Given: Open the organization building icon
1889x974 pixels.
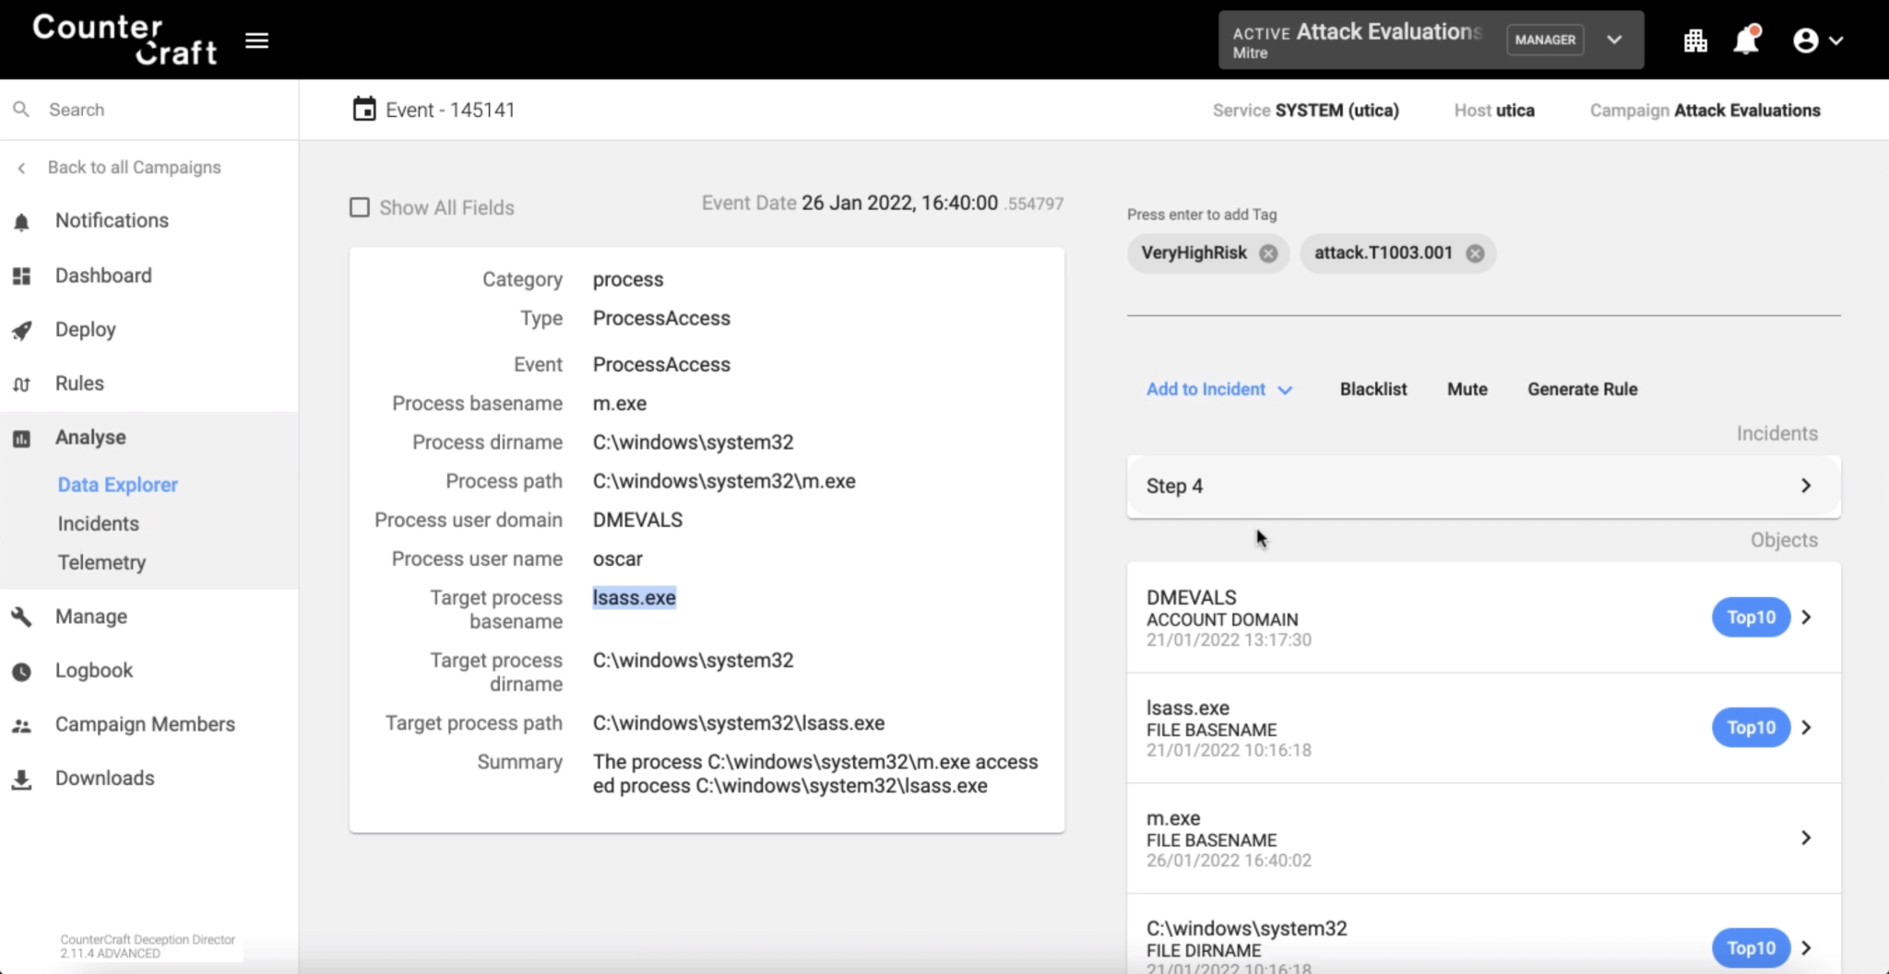Looking at the screenshot, I should pos(1695,41).
